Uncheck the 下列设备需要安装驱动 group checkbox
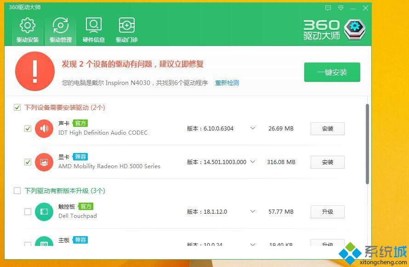409x267 pixels. (17, 108)
